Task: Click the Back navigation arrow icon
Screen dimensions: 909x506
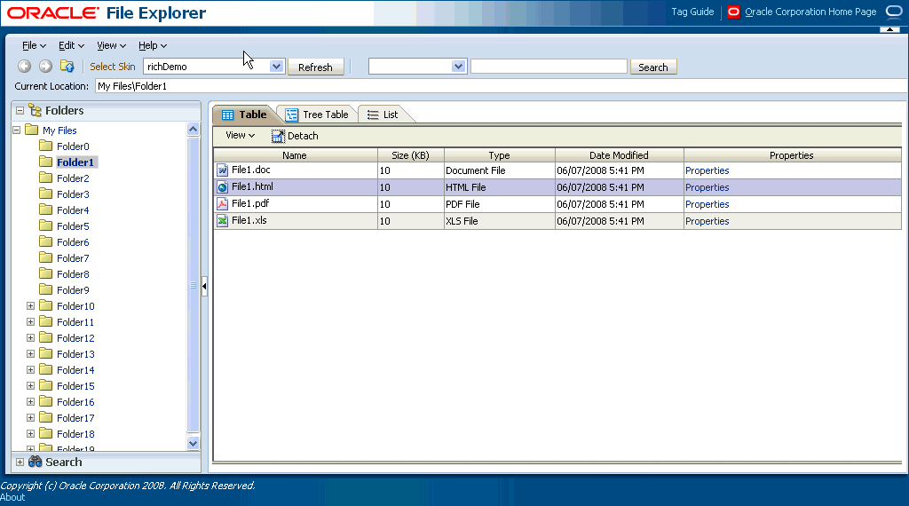Action: [24, 67]
